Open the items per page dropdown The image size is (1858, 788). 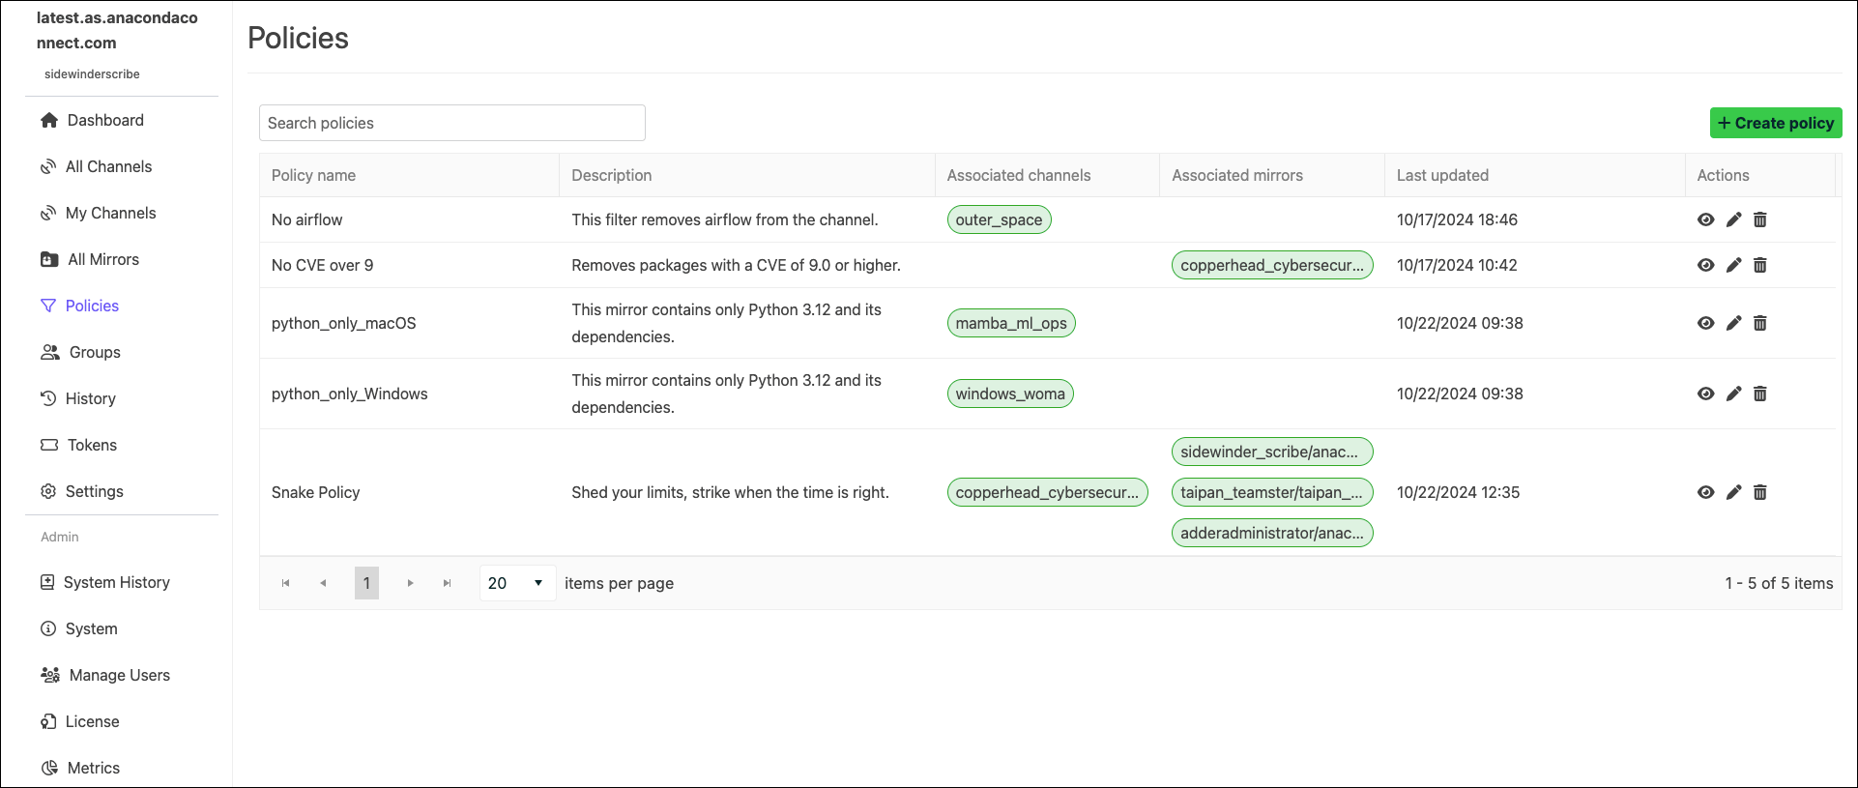coord(517,583)
